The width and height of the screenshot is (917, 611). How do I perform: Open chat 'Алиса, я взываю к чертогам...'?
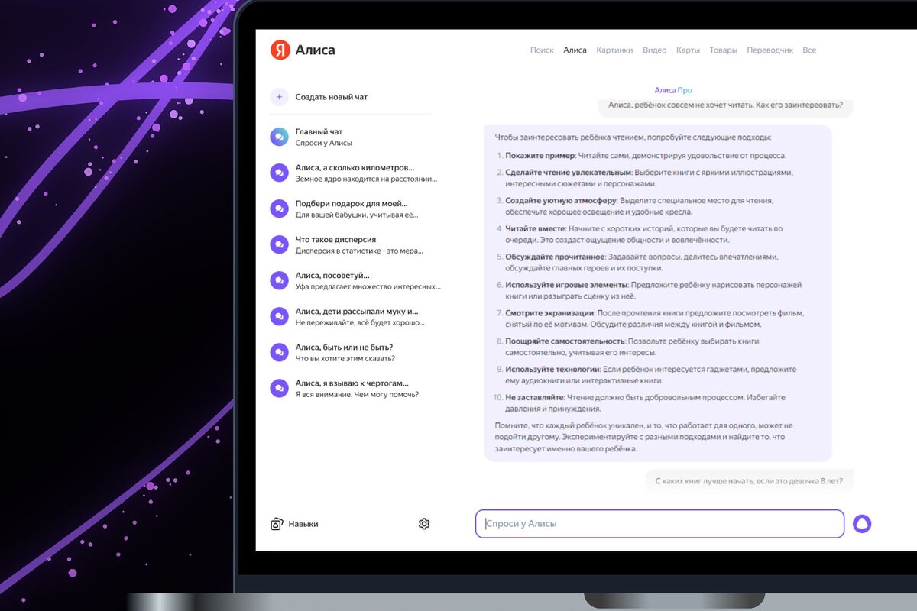pyautogui.click(x=352, y=383)
